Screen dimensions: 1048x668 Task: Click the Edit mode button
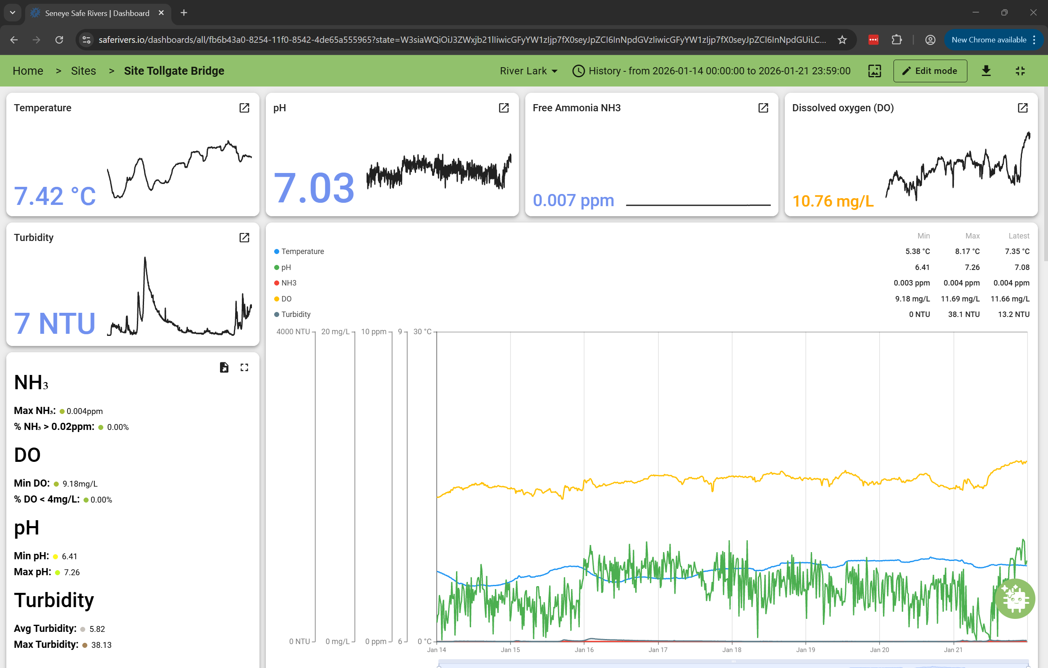point(930,71)
